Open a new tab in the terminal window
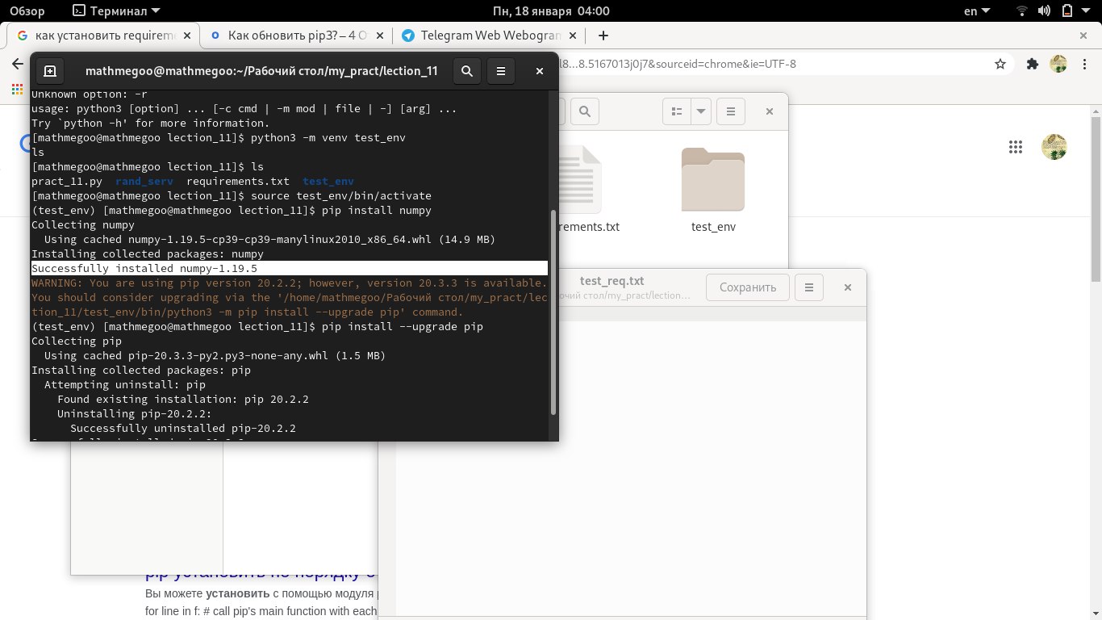 [49, 71]
